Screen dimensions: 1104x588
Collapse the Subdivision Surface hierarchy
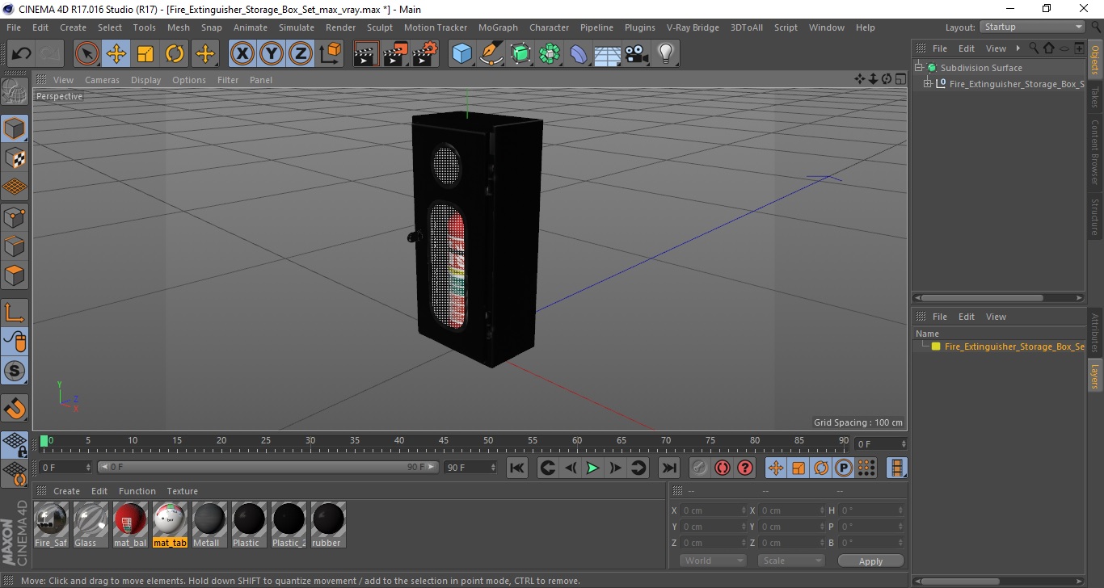(919, 68)
